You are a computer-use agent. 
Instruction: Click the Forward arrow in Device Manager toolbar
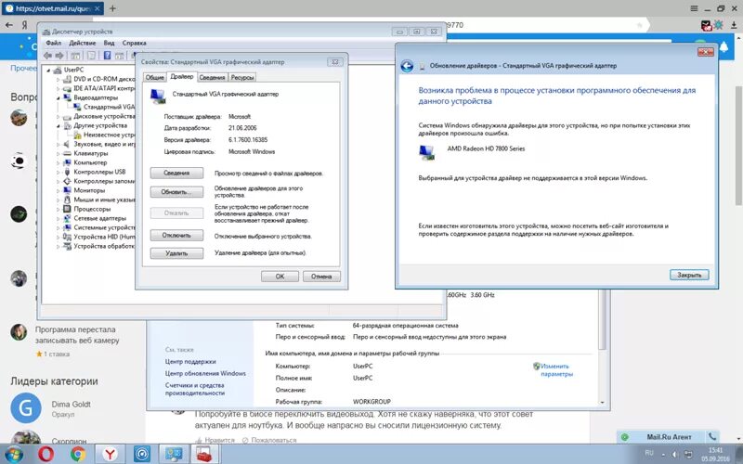[59, 56]
